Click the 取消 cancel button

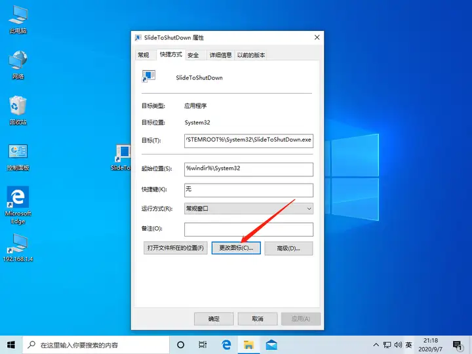tap(258, 319)
